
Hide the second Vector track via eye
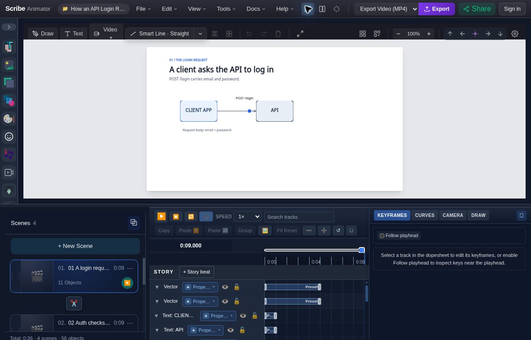225,301
